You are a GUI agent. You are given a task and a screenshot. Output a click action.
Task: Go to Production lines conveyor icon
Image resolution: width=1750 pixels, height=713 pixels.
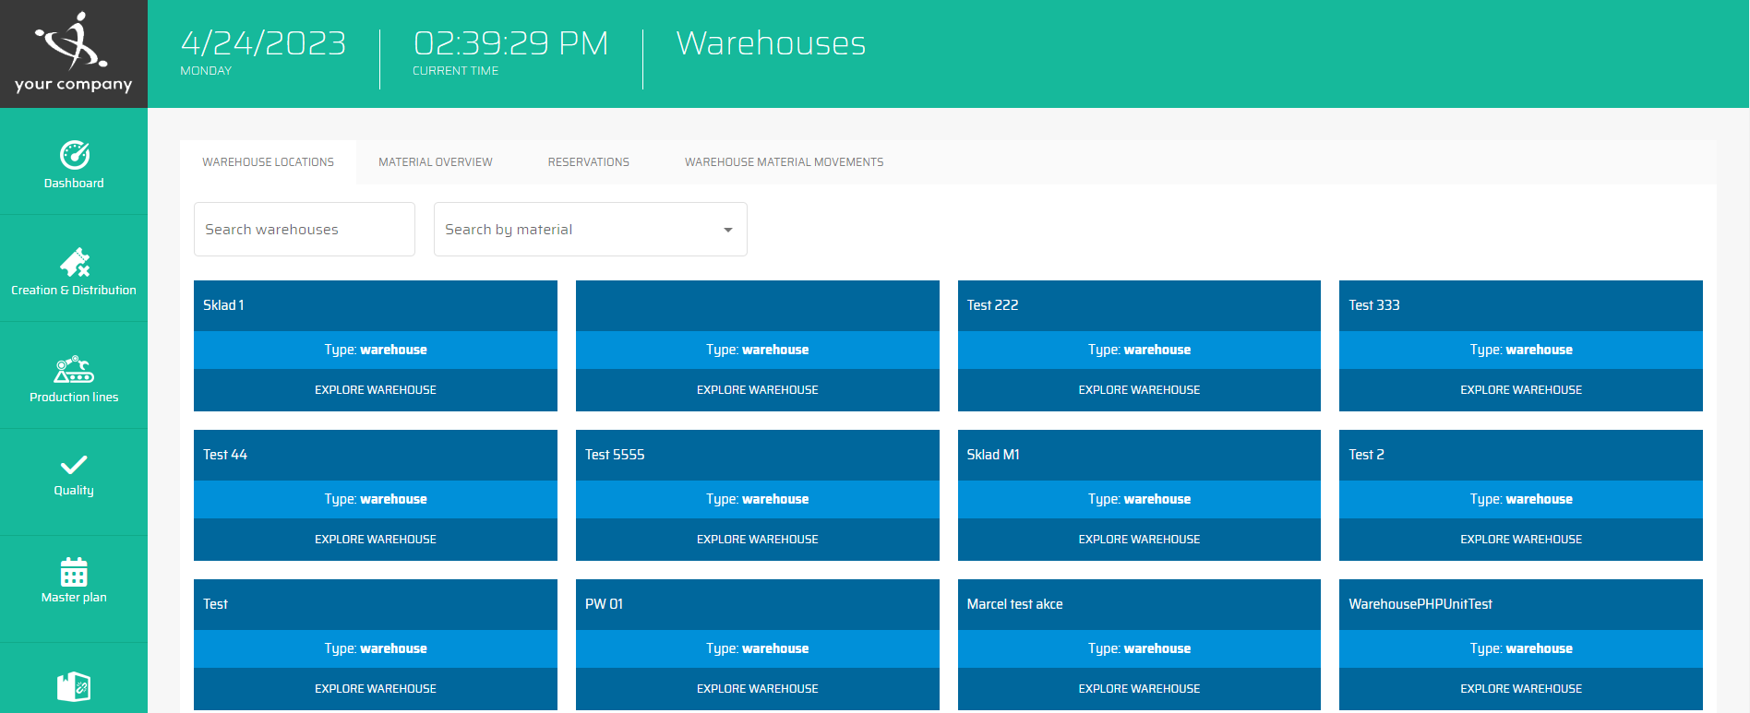click(x=74, y=370)
